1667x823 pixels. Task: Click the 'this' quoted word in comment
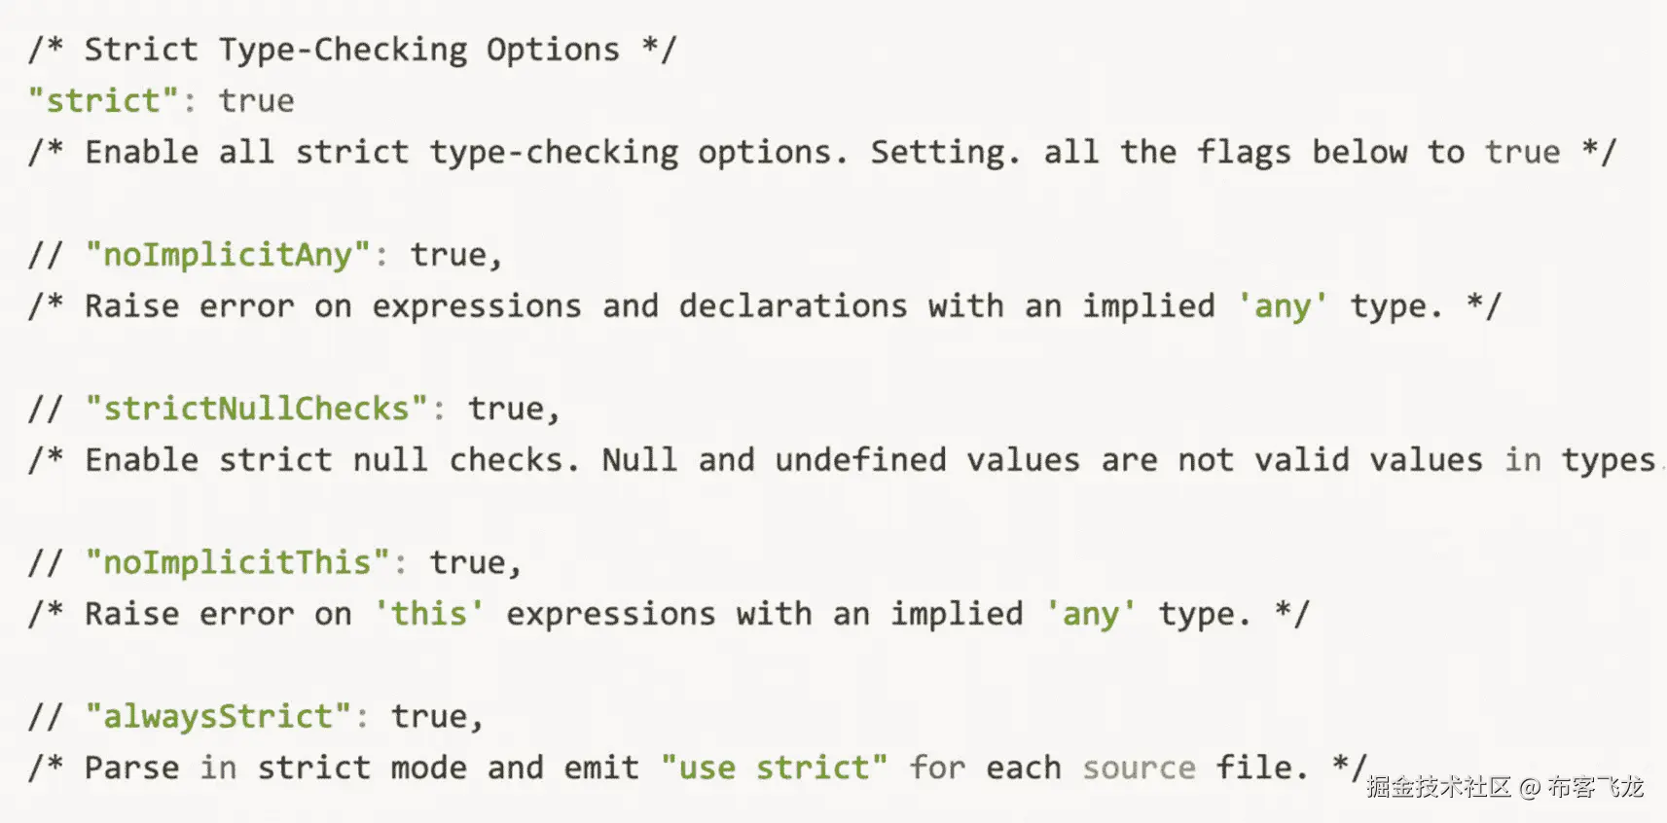428,614
